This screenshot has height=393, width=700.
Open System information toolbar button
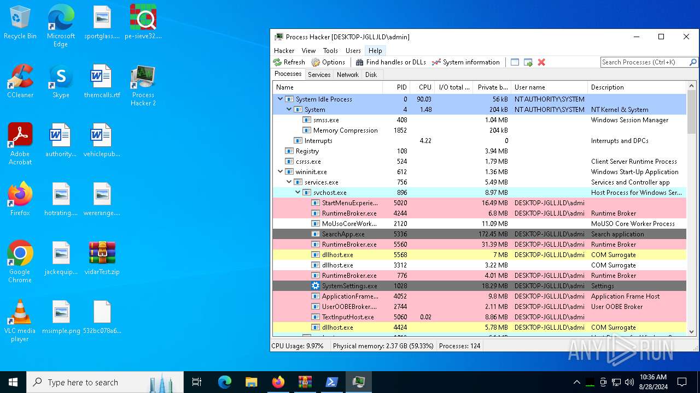(x=466, y=62)
